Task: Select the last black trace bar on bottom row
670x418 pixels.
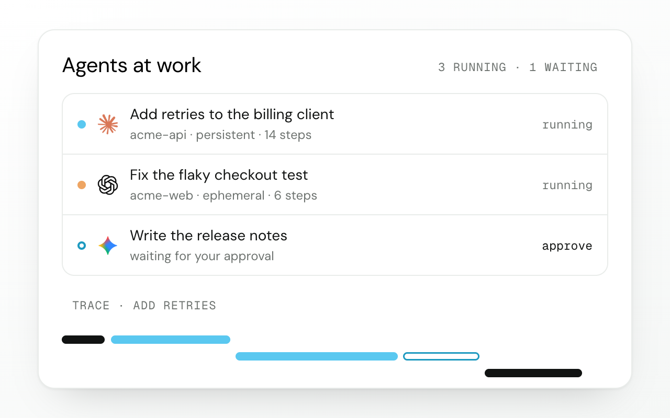Action: point(533,373)
